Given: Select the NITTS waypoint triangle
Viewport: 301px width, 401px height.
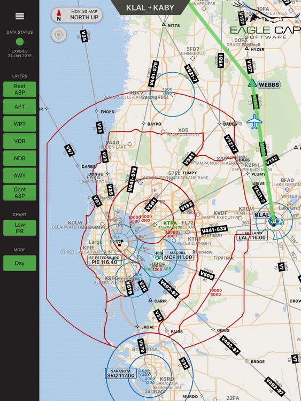Looking at the screenshot, I should [x=164, y=25].
